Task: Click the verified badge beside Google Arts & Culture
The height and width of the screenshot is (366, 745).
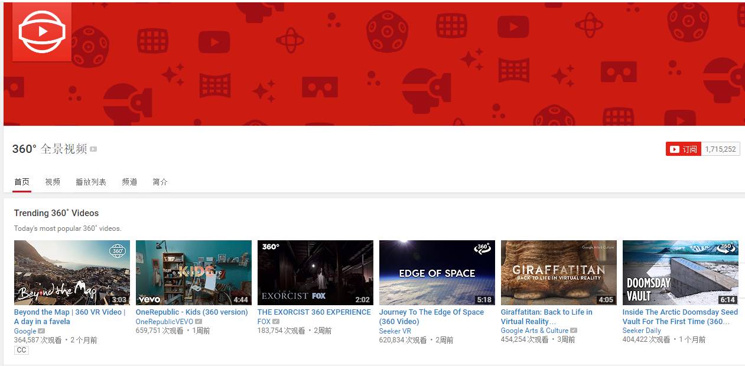Action: (574, 331)
